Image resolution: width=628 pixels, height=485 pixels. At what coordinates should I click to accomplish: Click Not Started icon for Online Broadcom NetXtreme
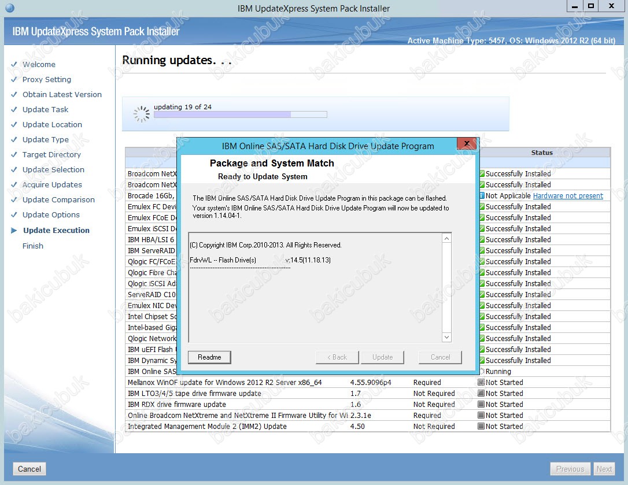click(482, 415)
